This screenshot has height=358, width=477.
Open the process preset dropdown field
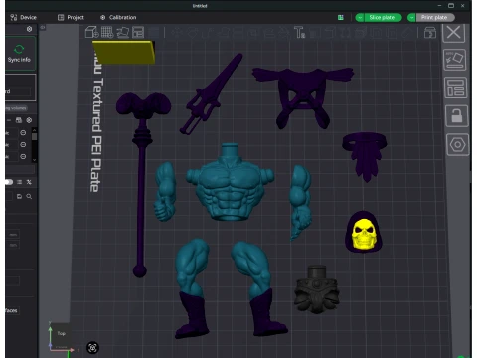point(9,197)
